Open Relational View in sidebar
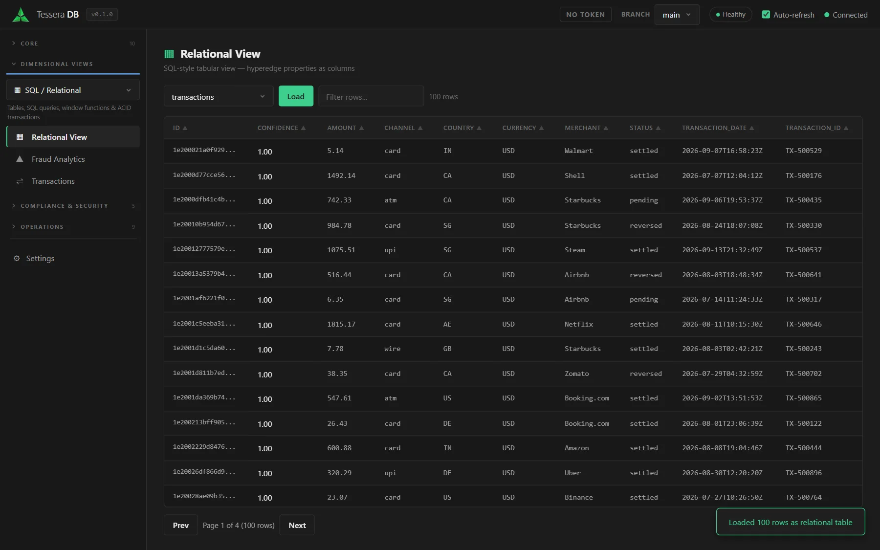 pos(73,137)
